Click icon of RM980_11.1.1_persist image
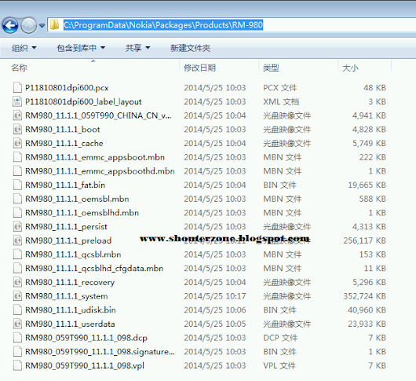Image resolution: width=416 pixels, height=381 pixels. pos(17,226)
